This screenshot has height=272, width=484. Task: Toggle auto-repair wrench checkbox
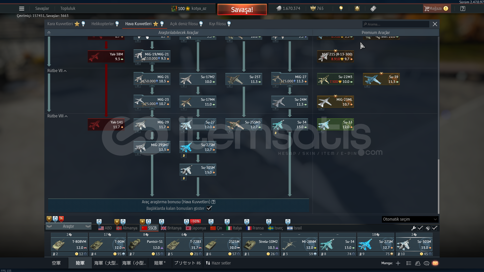(420, 228)
